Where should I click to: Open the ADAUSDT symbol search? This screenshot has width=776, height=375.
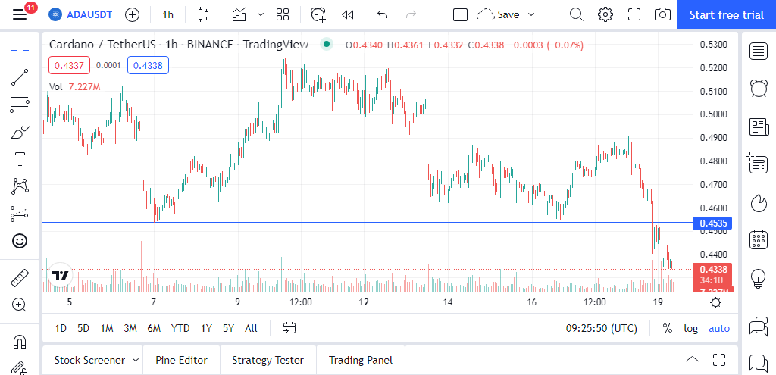coord(80,14)
